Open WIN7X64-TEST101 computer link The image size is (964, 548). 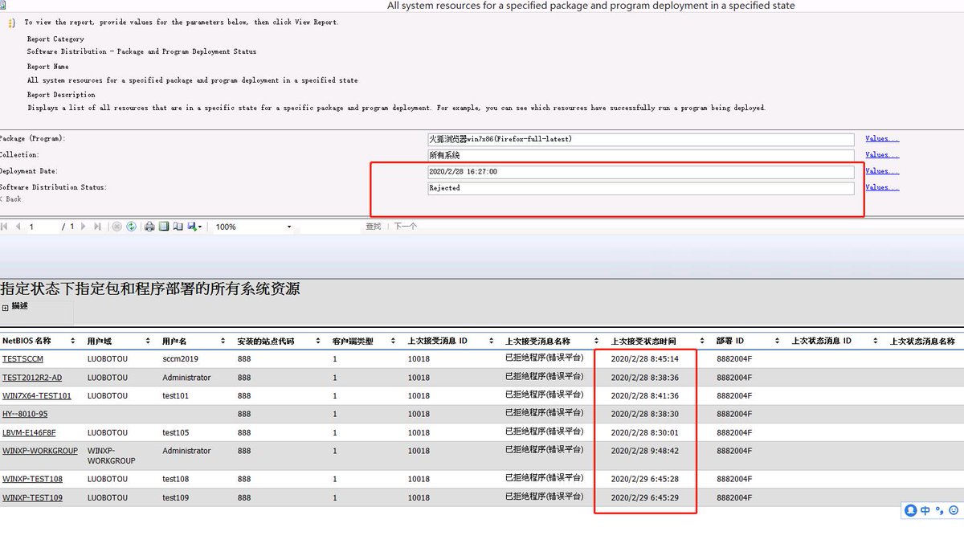[x=37, y=396]
